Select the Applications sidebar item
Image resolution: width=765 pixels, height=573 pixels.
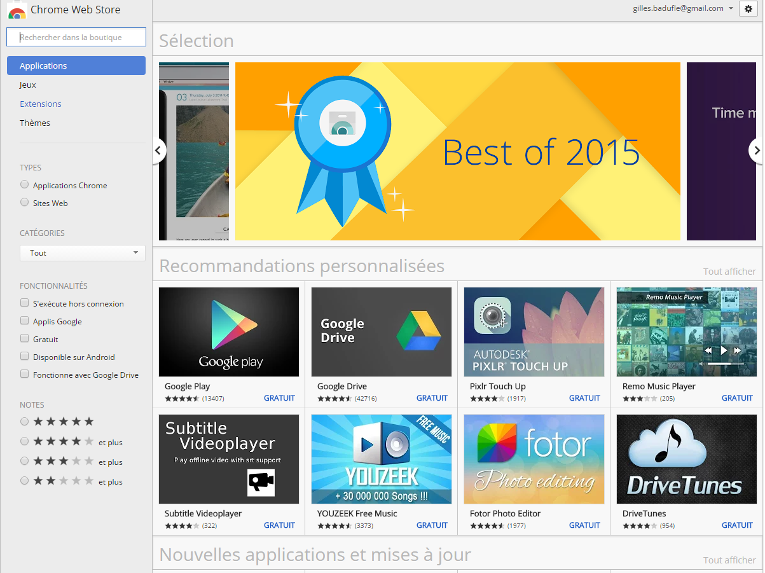[x=76, y=66]
